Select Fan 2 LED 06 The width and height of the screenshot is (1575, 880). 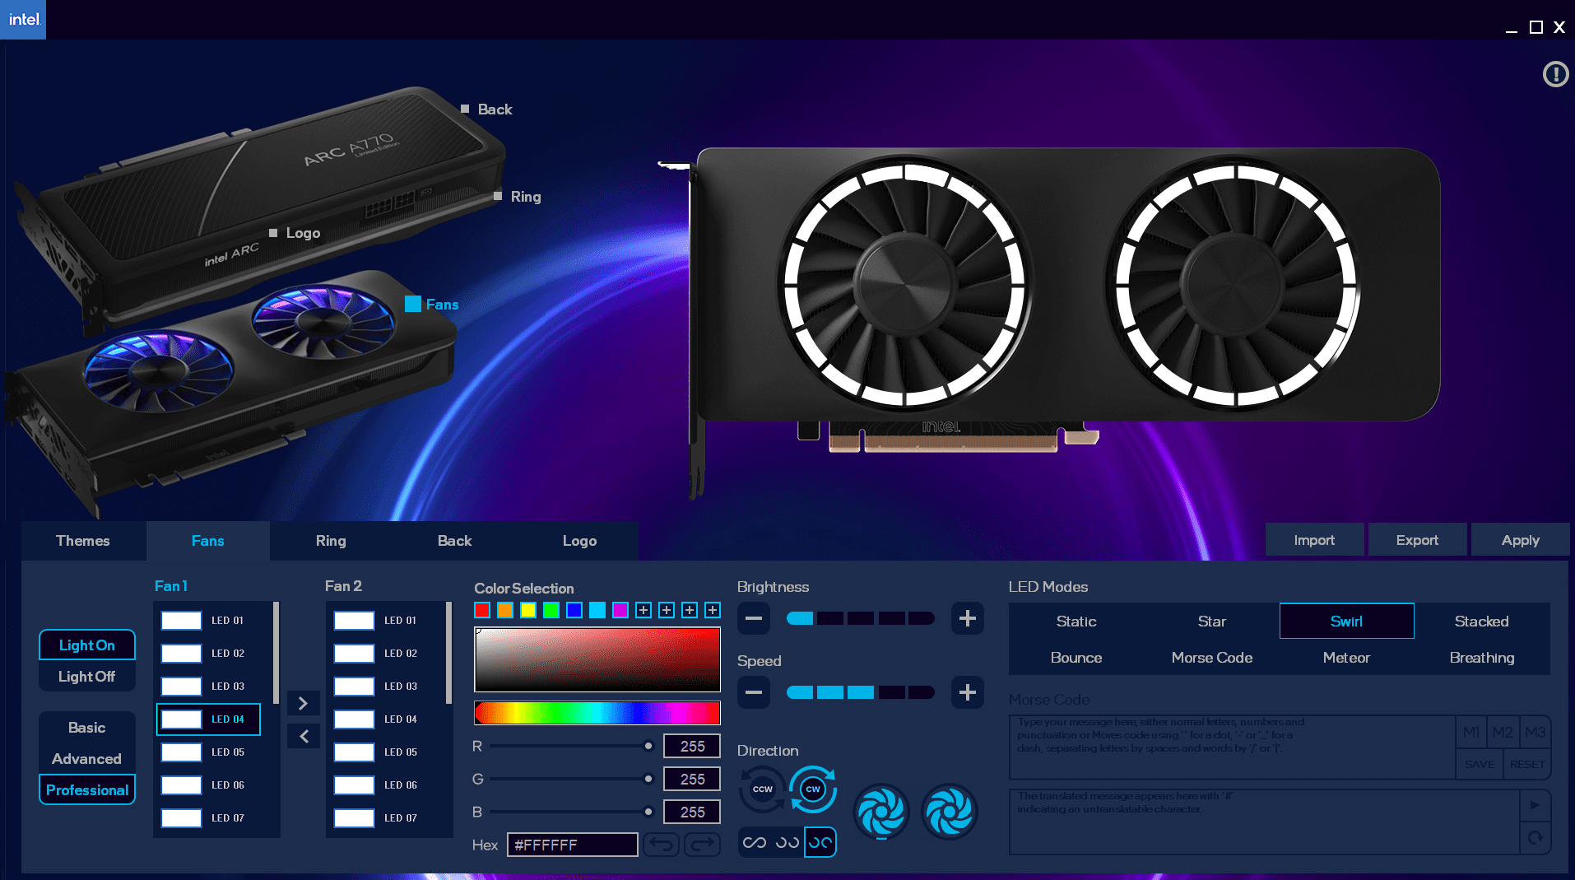pos(381,785)
